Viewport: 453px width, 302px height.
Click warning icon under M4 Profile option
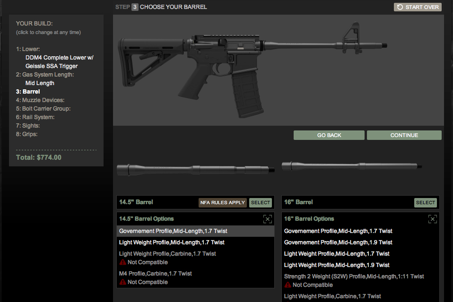(122, 282)
